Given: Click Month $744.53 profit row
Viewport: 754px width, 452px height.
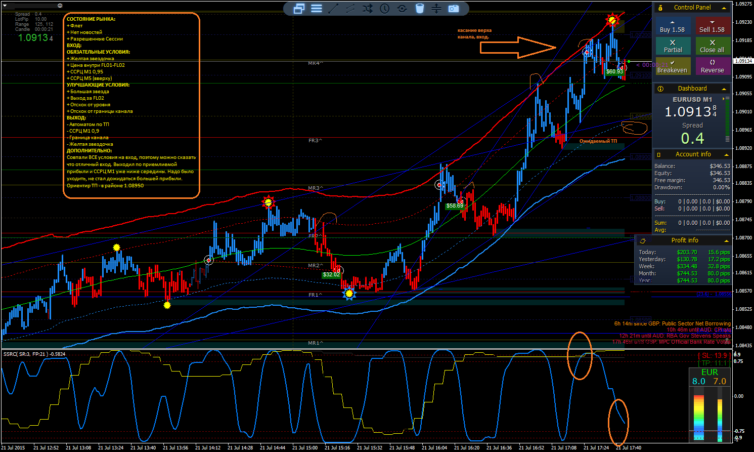Looking at the screenshot, I should click(x=684, y=273).
